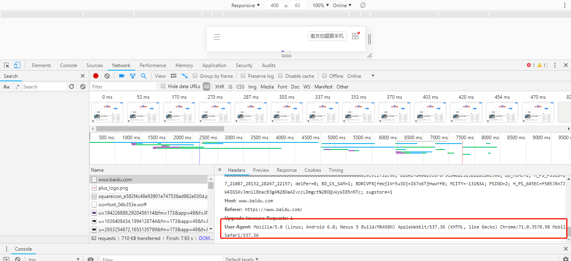The width and height of the screenshot is (571, 261).
Task: Close the request details pane
Action: click(x=220, y=170)
